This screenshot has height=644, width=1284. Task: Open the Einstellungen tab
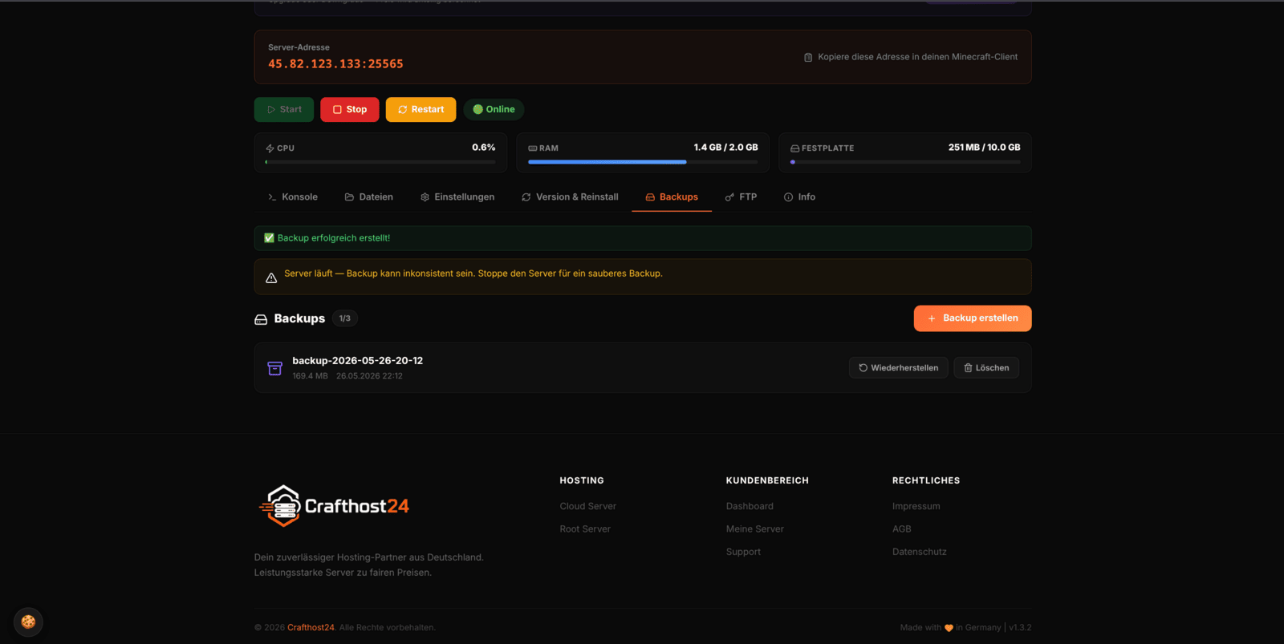[x=457, y=197]
